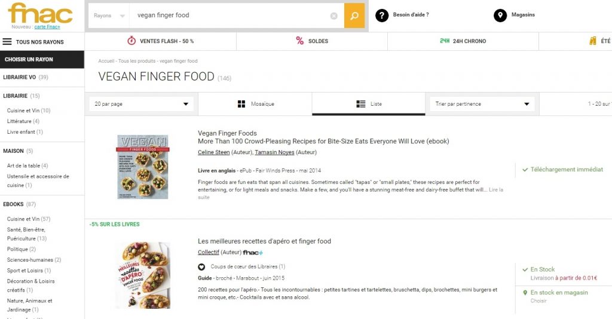Open the Vegan Finger Foods book cover
The height and width of the screenshot is (319, 612).
[143, 167]
